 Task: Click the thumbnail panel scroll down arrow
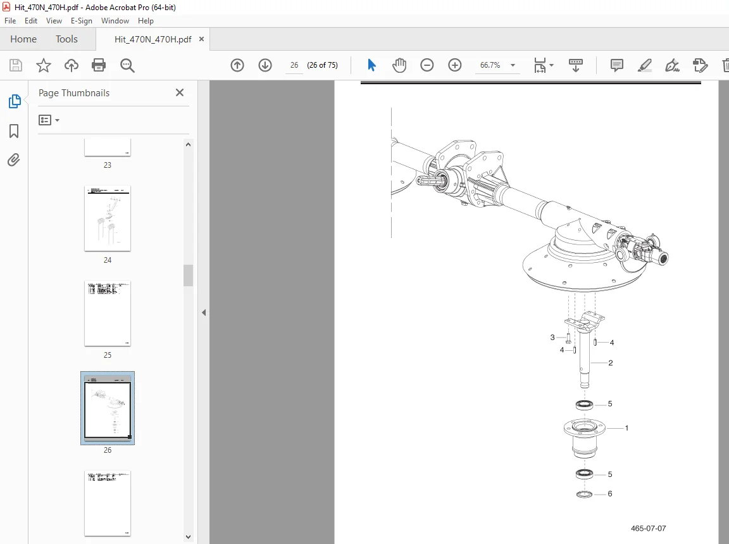(x=188, y=536)
